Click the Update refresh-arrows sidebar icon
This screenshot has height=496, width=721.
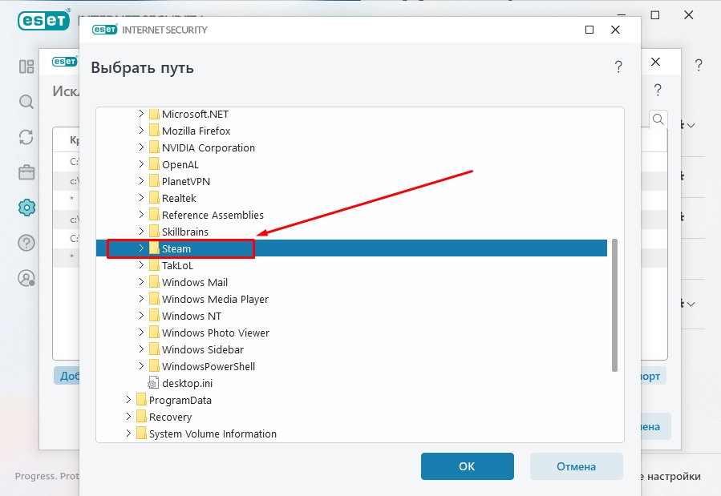point(26,137)
